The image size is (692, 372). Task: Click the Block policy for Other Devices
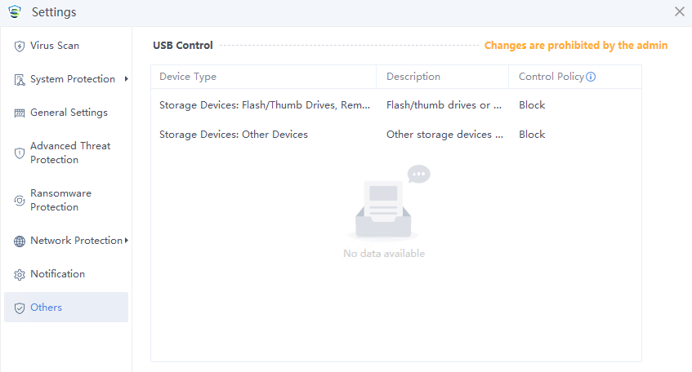[532, 135]
